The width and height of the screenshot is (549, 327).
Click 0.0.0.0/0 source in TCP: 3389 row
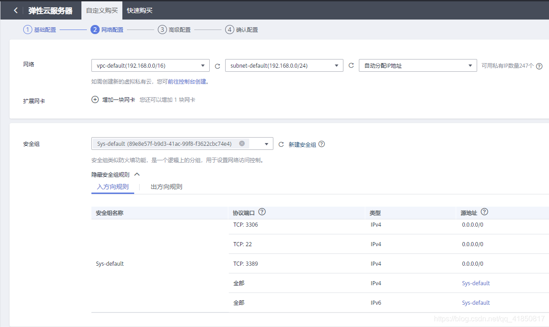click(473, 263)
